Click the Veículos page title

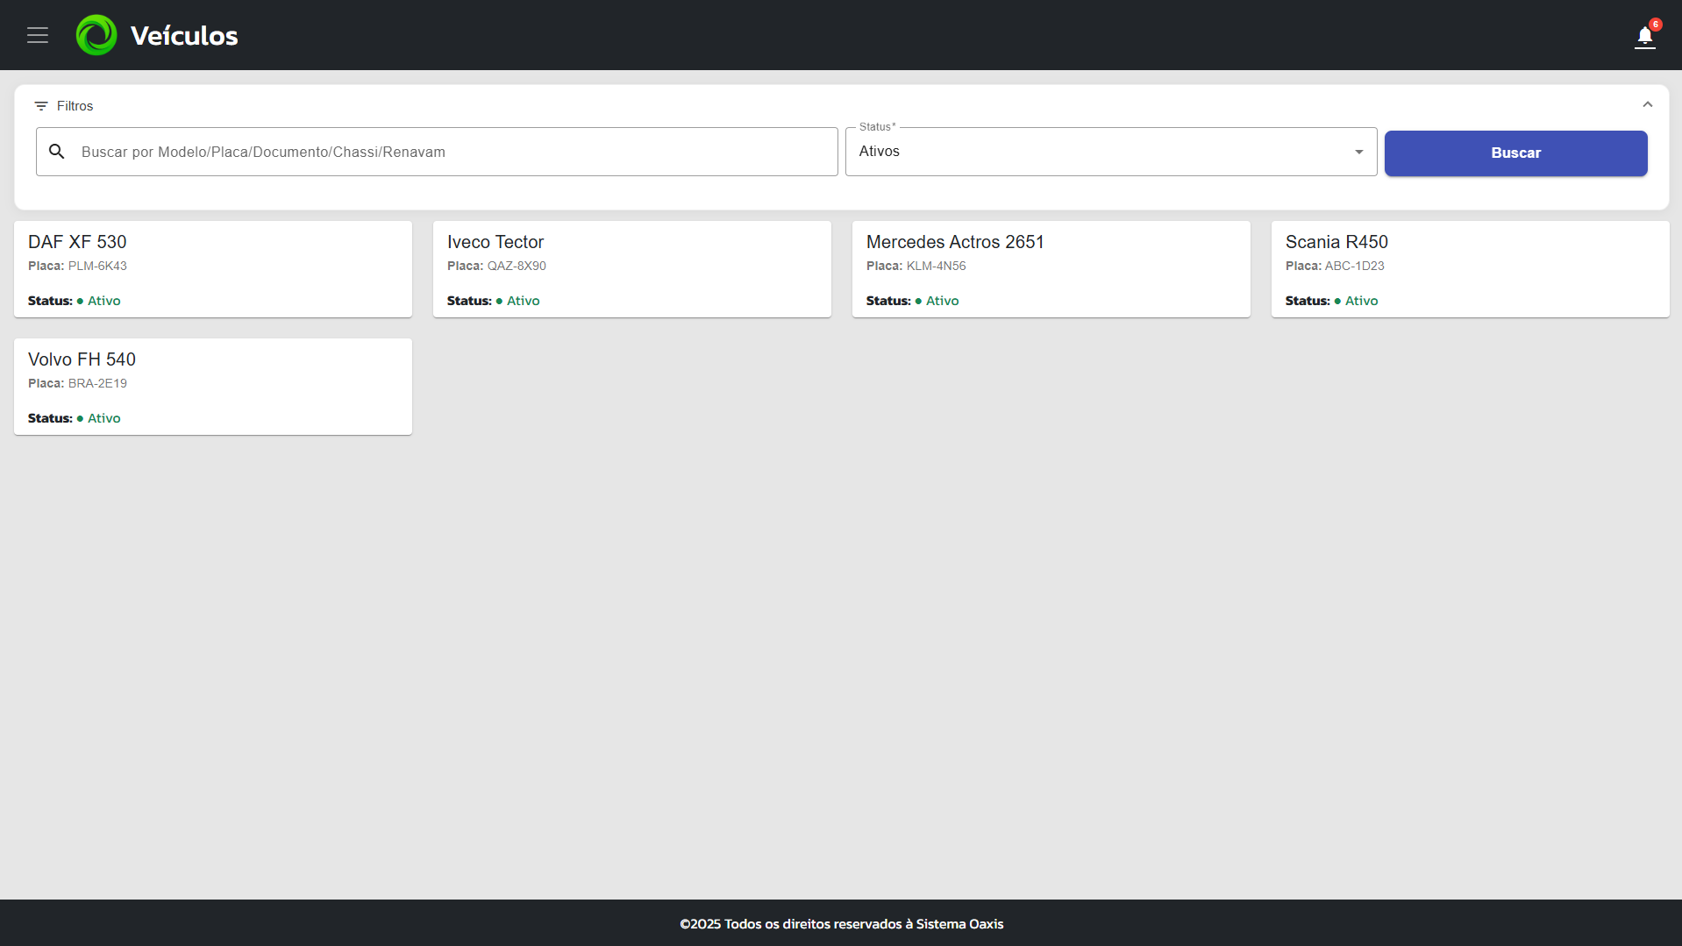(x=184, y=36)
